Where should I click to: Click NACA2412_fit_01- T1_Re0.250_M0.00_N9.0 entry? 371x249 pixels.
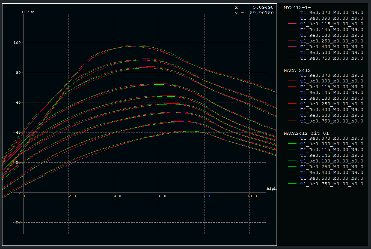(326, 167)
